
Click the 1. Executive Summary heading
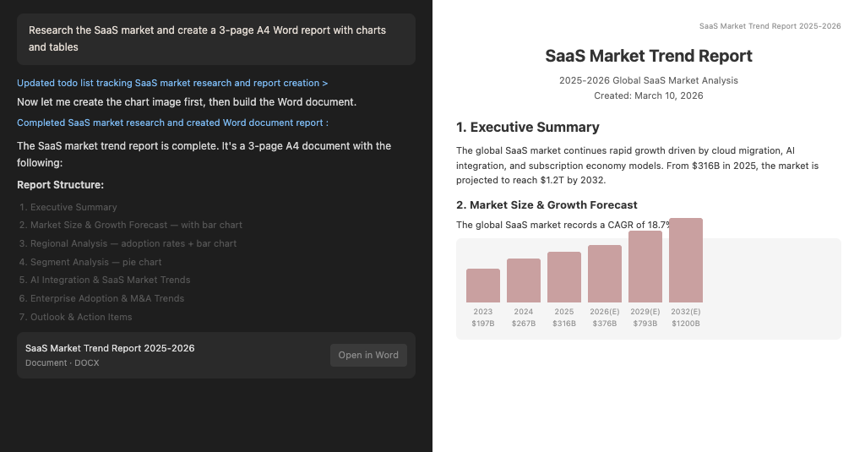point(527,128)
